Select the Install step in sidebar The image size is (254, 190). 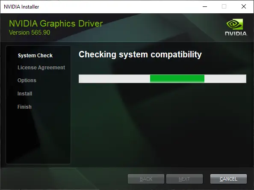pyautogui.click(x=25, y=94)
